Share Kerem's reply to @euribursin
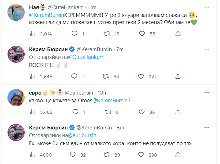Screen dimensions: 220x164 pos(178,155)
